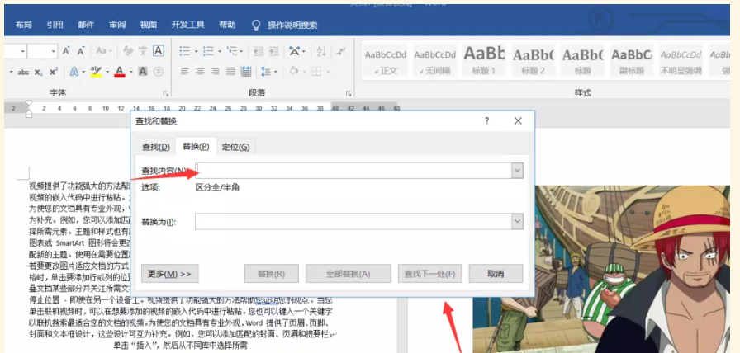Open the Paragraph group dialog launcher
Screen dimensions: 740x353
tap(349, 93)
